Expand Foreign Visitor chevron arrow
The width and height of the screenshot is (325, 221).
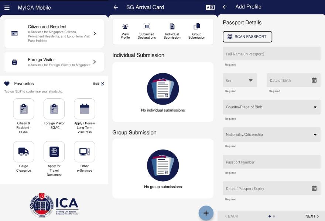tap(95, 62)
